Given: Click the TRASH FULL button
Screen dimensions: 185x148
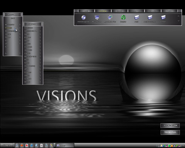Looking at the screenshot, I should point(170,132).
